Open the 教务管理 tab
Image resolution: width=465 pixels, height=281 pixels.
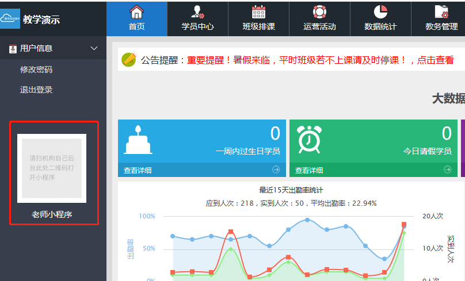point(441,19)
